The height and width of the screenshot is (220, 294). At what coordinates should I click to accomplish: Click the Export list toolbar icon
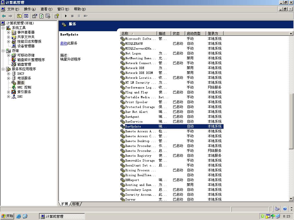pos(48,16)
